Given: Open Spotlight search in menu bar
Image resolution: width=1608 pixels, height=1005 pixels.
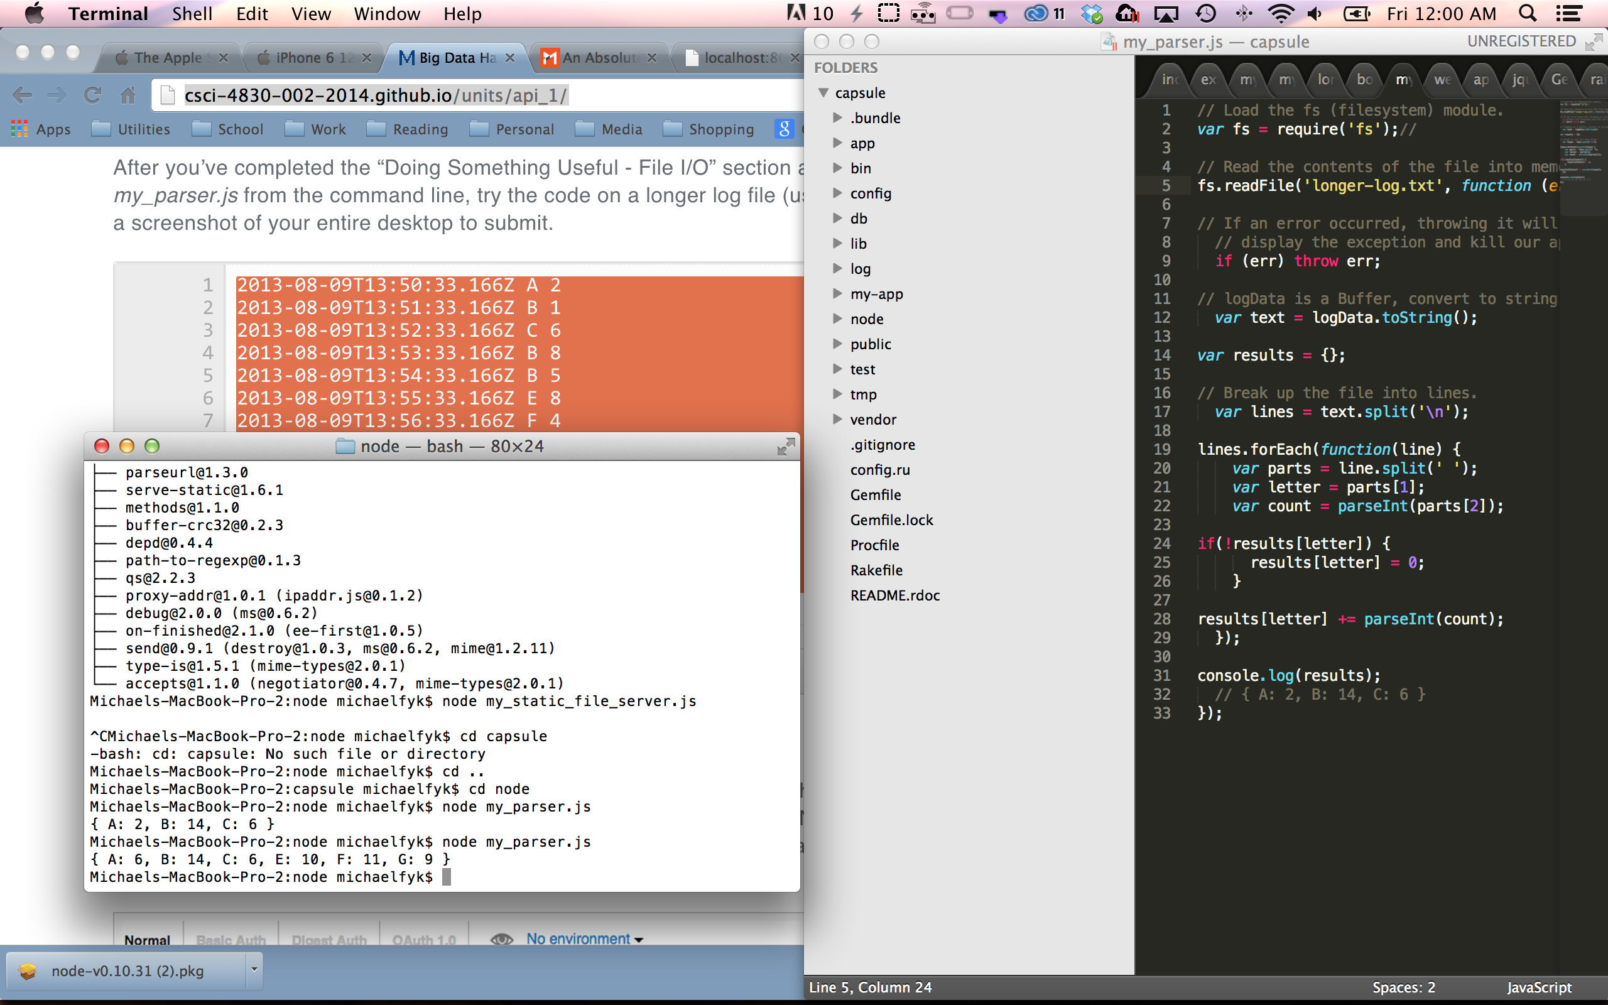Looking at the screenshot, I should click(1528, 13).
